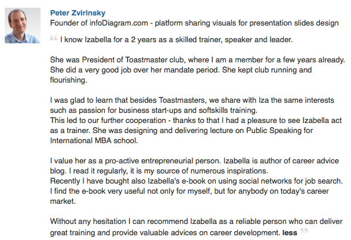Click the word 'flourishing.'
Image resolution: width=351 pixels, height=240 pixels.
pyautogui.click(x=69, y=80)
